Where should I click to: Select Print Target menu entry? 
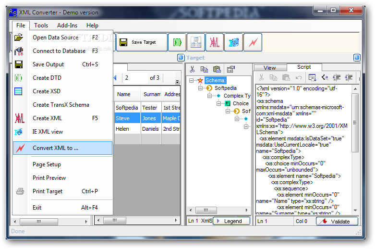[62, 191]
